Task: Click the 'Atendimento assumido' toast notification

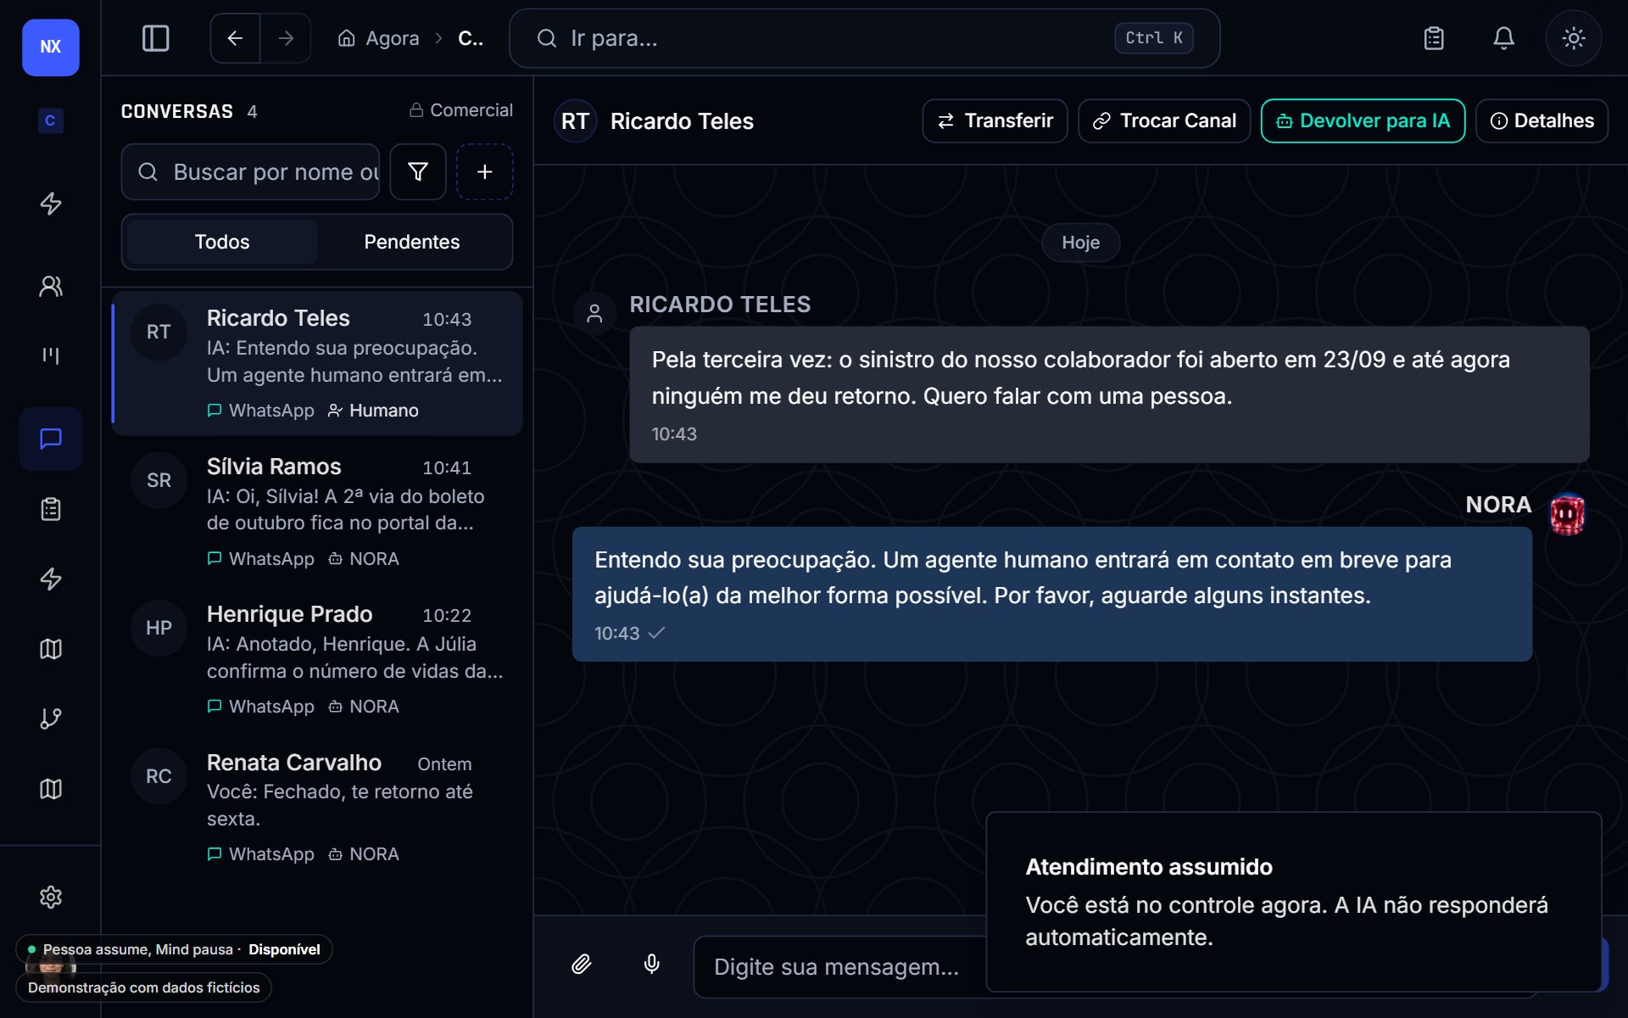Action: click(x=1293, y=902)
